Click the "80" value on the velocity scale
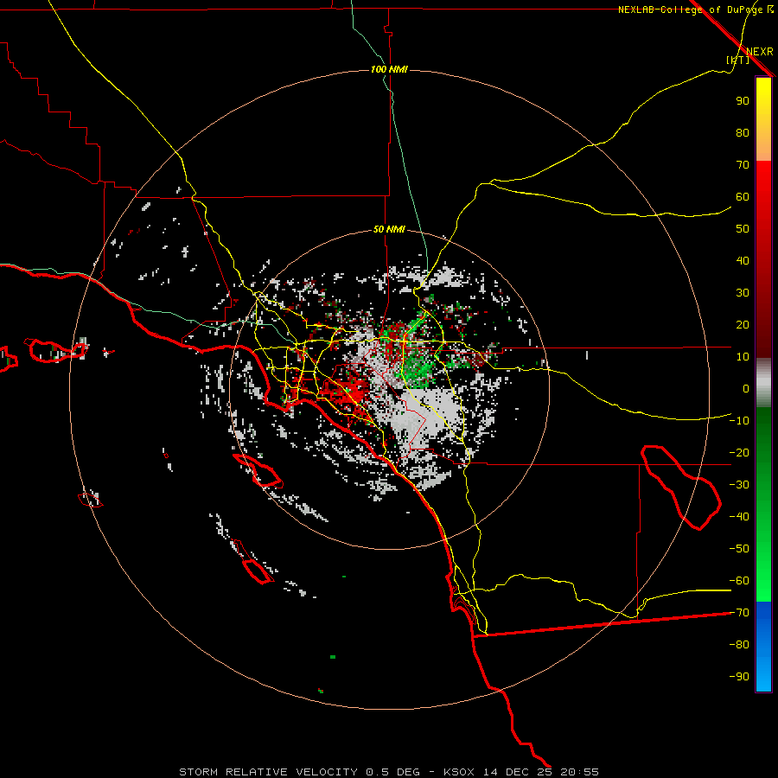This screenshot has width=778, height=778. 743,133
